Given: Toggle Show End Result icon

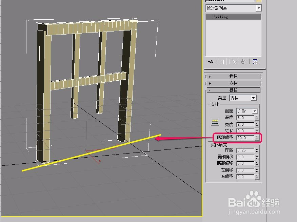Looking at the screenshot, I should click(x=223, y=62).
